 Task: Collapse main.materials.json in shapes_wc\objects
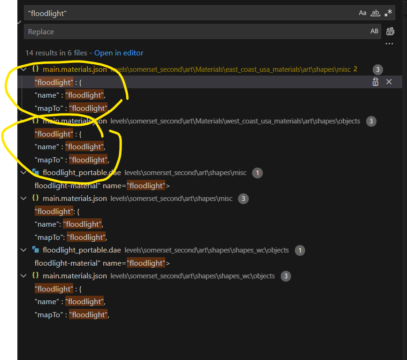click(x=23, y=276)
